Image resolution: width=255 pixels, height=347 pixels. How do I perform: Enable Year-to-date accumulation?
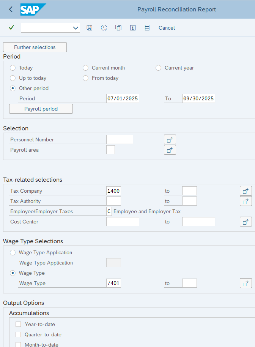click(x=18, y=324)
